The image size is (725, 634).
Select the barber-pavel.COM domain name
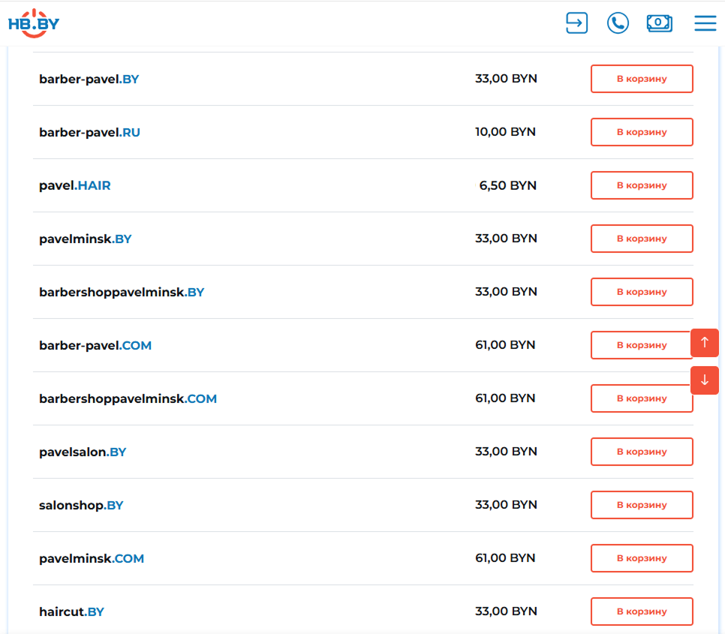(x=95, y=346)
